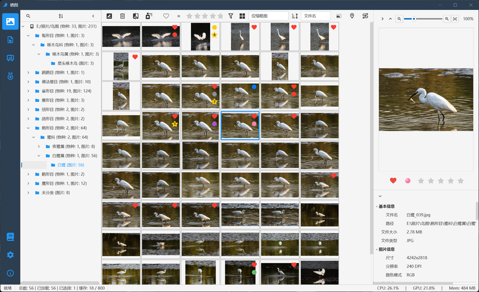Open the 文件名 sort field dropdown

[315, 16]
